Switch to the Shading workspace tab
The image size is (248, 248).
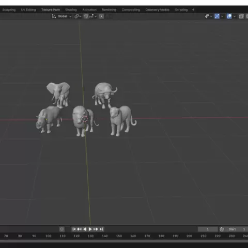(x=71, y=10)
